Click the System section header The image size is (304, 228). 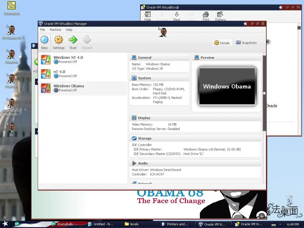coord(159,78)
